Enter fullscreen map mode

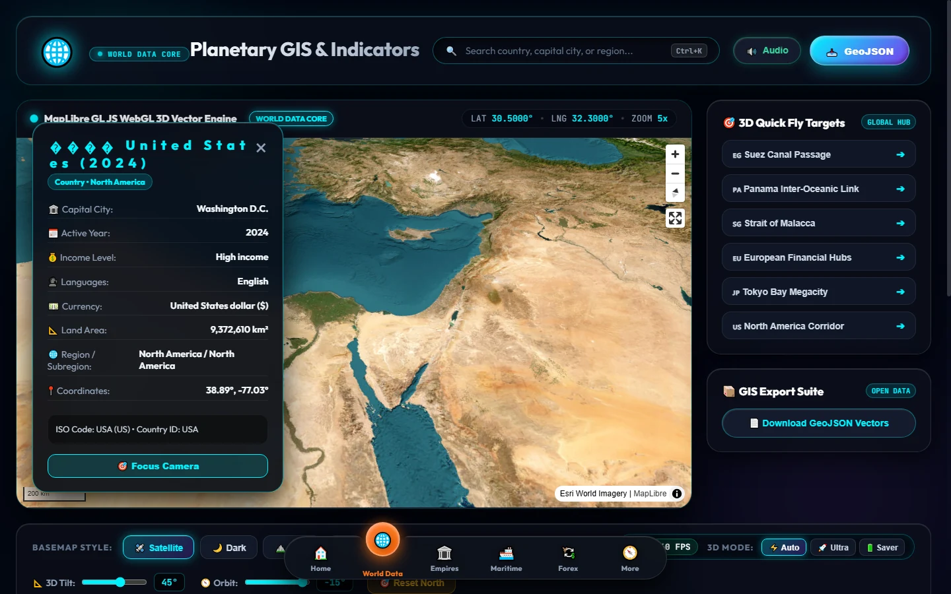click(x=675, y=218)
